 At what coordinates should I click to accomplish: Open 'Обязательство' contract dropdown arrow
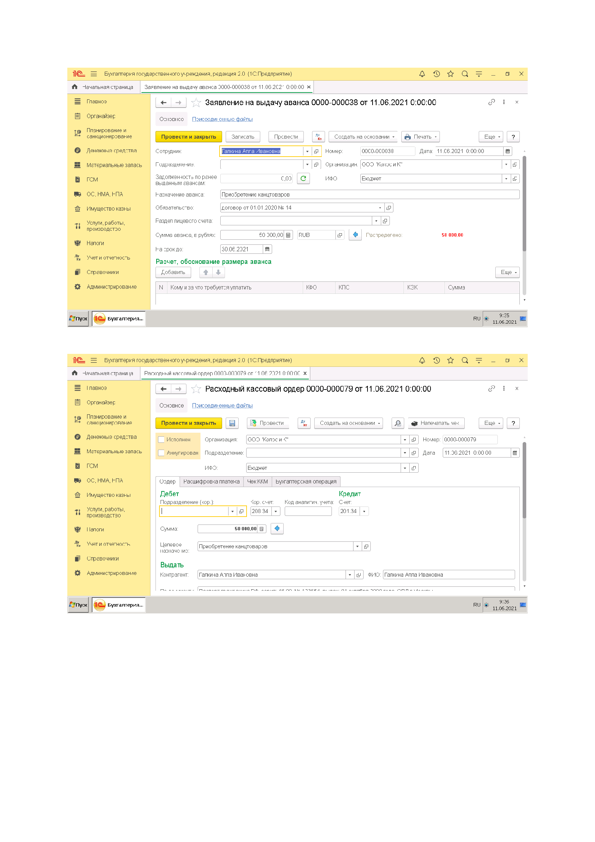coord(380,208)
